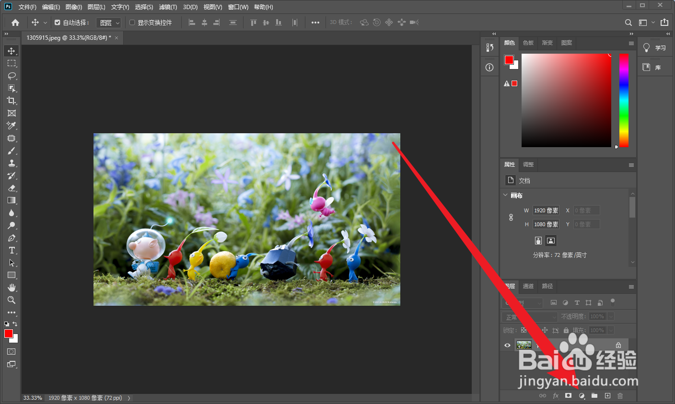Viewport: 675px width, 404px height.
Task: Select the Brush tool
Action: tap(12, 150)
